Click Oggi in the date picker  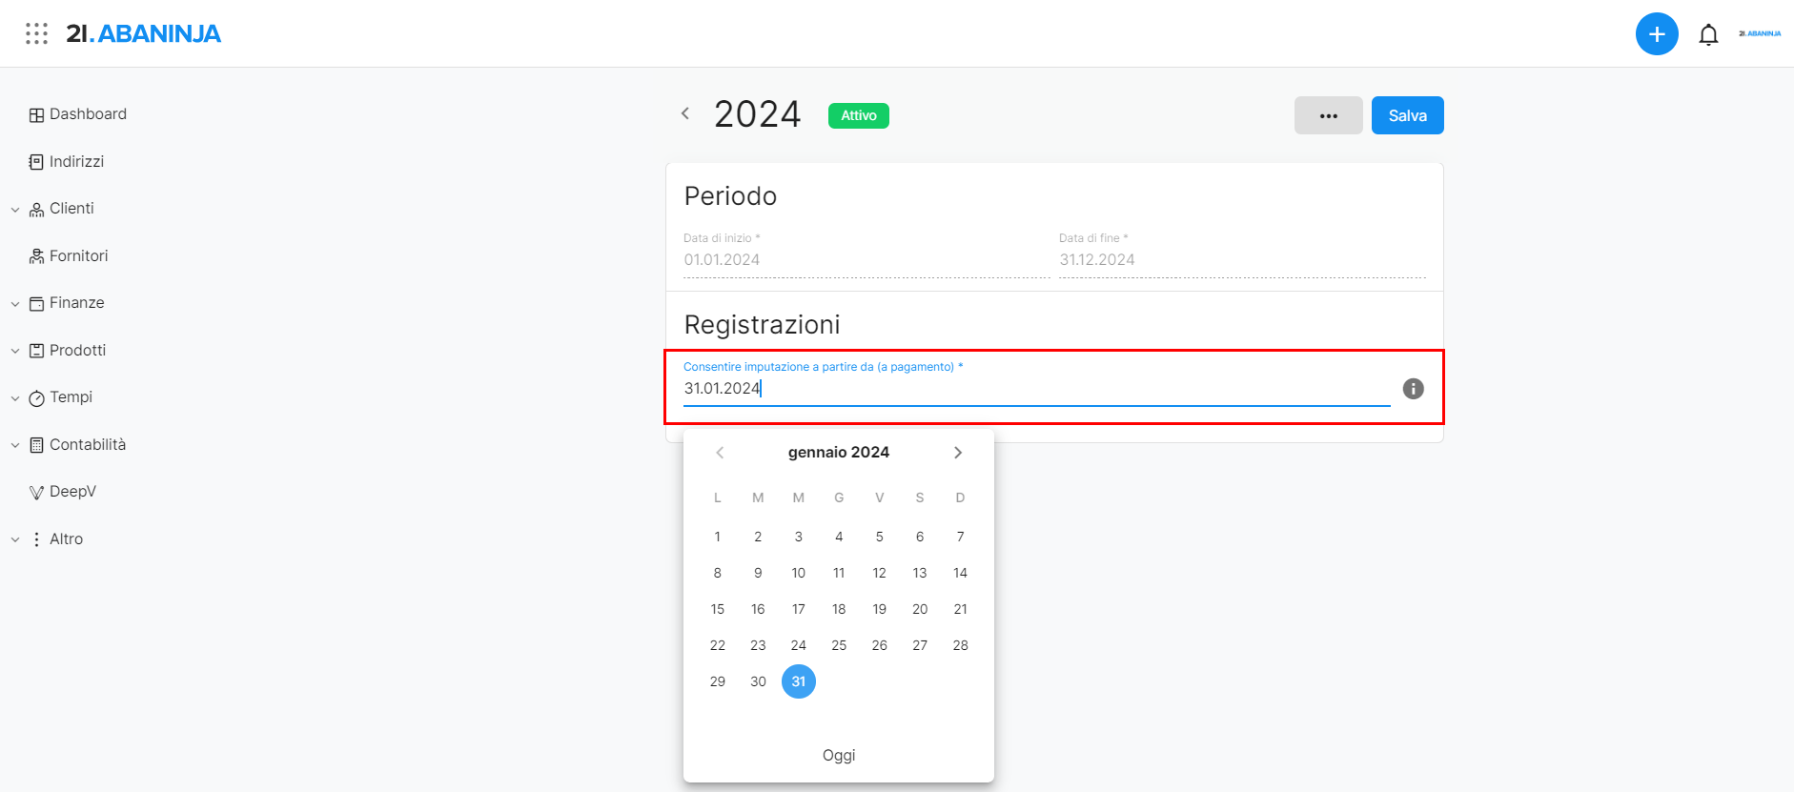(x=839, y=755)
